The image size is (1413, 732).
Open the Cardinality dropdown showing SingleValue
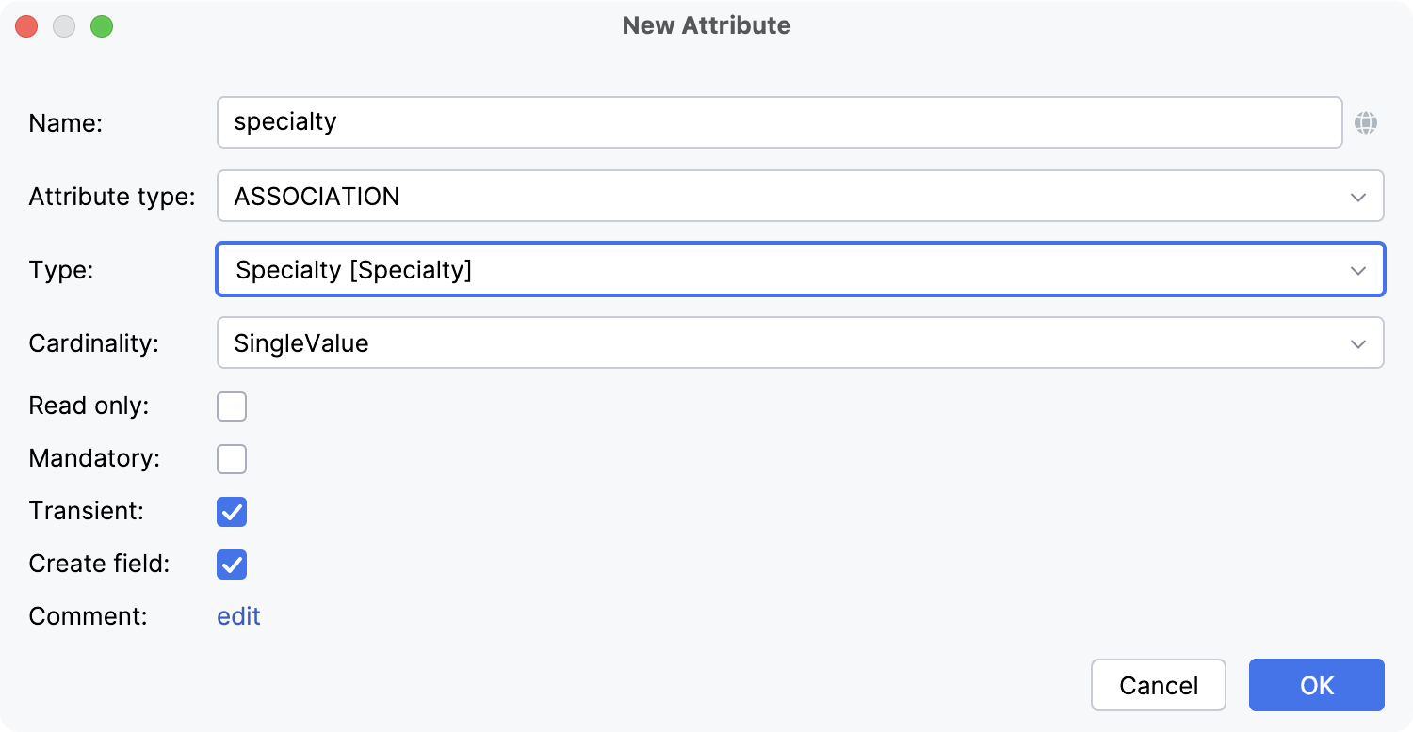(801, 342)
